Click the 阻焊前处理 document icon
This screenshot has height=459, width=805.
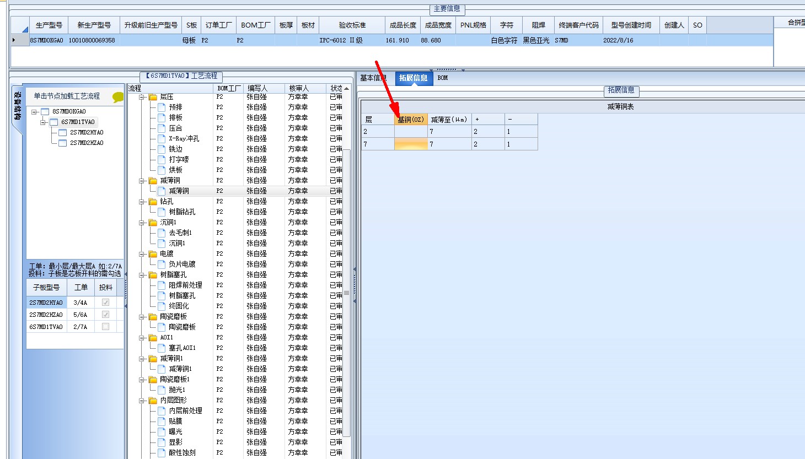click(162, 285)
